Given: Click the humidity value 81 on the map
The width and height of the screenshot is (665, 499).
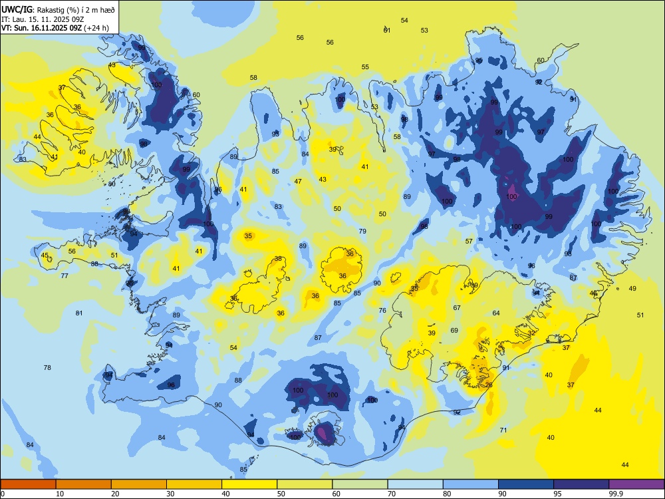Looking at the screenshot, I should click(x=79, y=313).
